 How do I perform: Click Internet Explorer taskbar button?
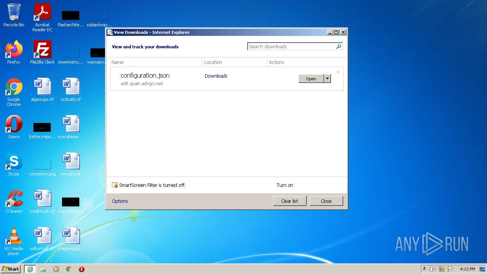(x=30, y=269)
